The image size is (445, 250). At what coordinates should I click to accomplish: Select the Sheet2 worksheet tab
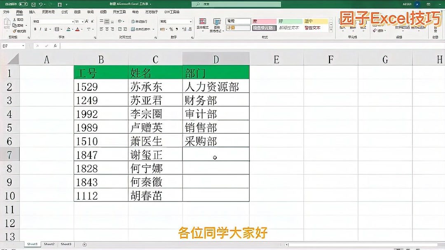pyautogui.click(x=49, y=244)
